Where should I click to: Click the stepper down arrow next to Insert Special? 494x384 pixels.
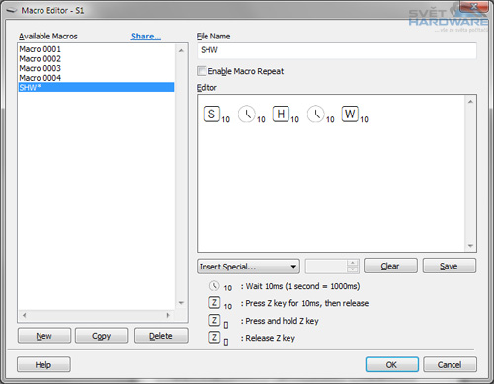click(353, 269)
